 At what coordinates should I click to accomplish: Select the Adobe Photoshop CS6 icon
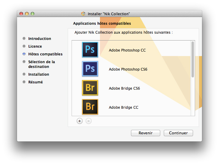(x=90, y=69)
